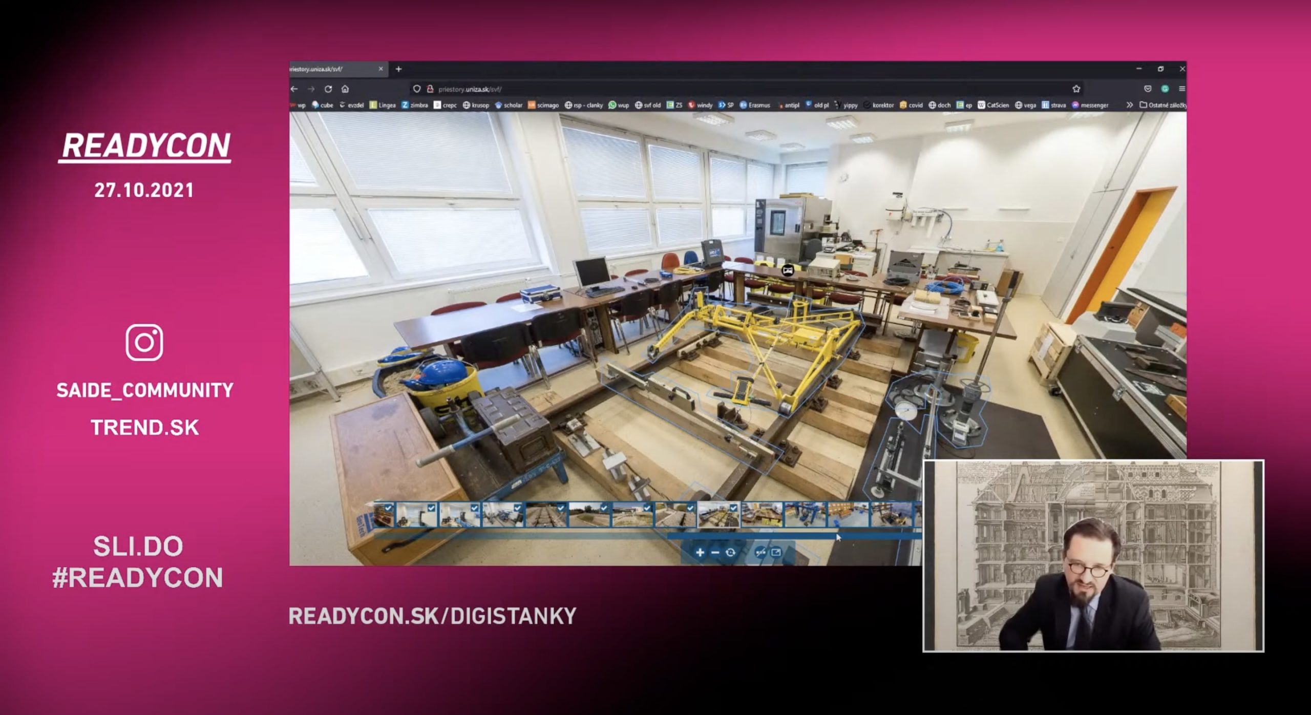The height and width of the screenshot is (715, 1311).
Task: Click the auto-rotate panorama icon
Action: pyautogui.click(x=731, y=552)
